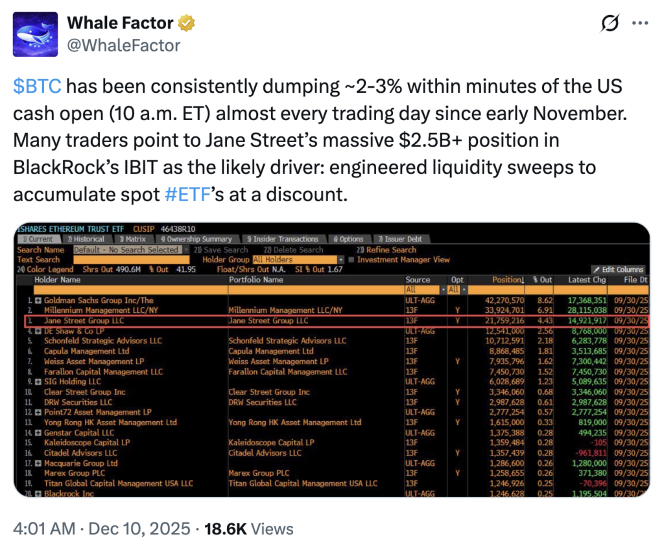
Task: Expand the Point72 Asset Management row
Action: [38, 413]
